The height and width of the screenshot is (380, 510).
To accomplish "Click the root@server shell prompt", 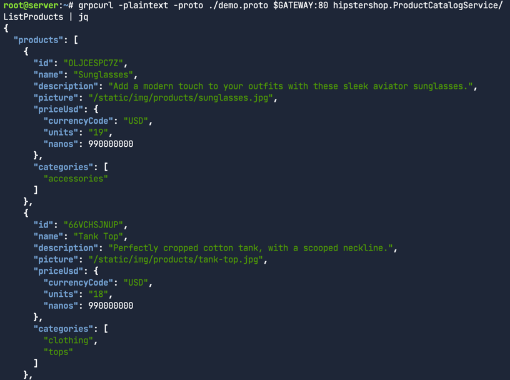I will (34, 5).
